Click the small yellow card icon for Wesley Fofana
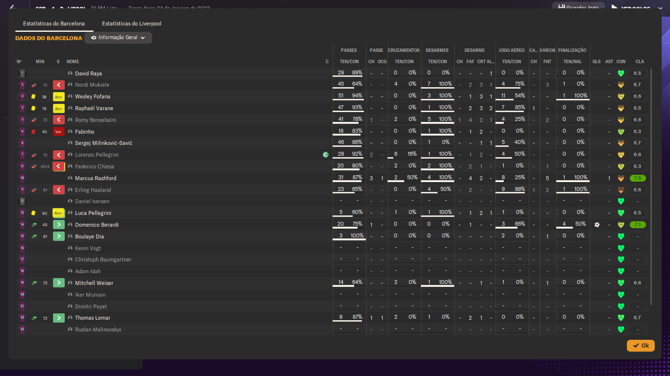670x376 pixels. pyautogui.click(x=34, y=96)
